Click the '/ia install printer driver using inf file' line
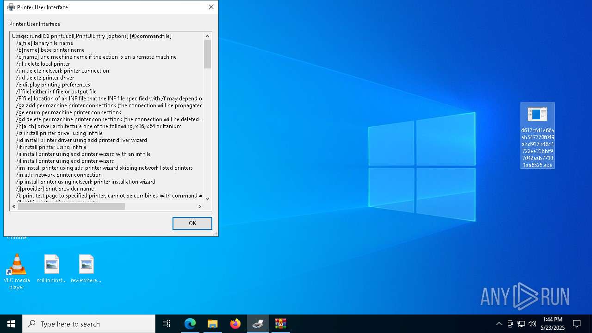592x333 pixels. (59, 133)
